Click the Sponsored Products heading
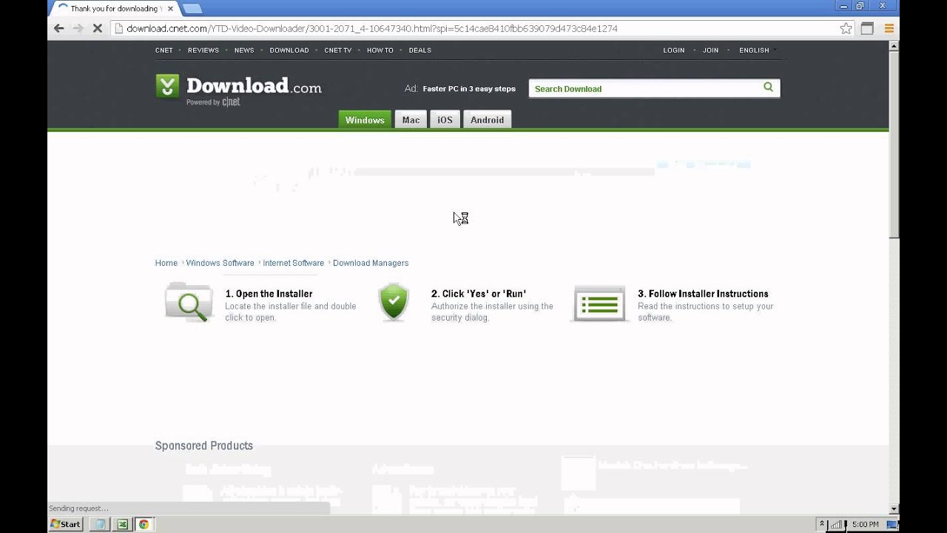Viewport: 947px width, 533px height. [x=204, y=446]
